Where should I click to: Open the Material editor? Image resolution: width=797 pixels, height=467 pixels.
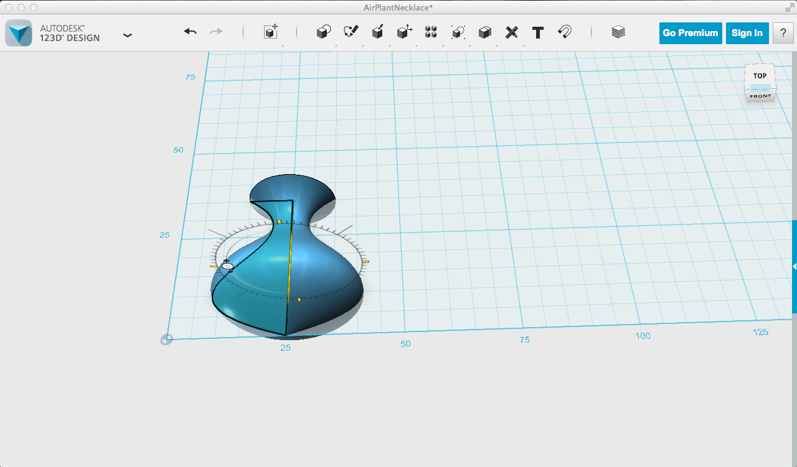tap(618, 32)
